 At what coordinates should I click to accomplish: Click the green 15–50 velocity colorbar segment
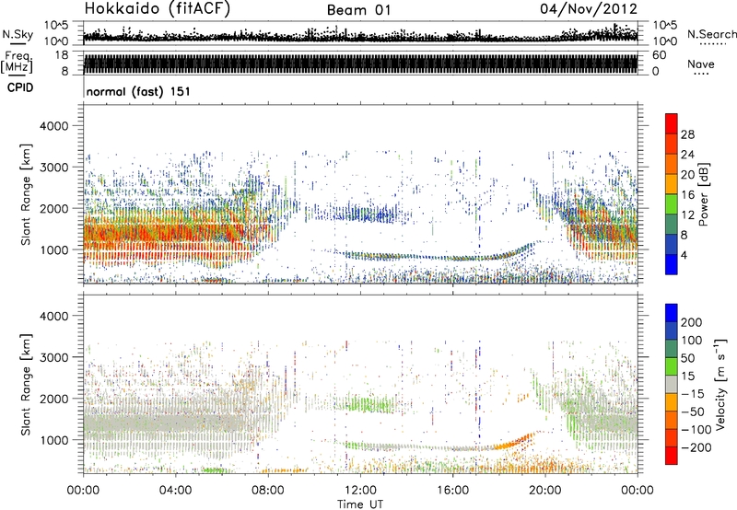point(672,366)
